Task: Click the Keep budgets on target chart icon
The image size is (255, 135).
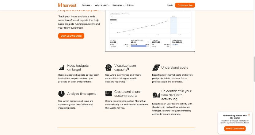Action: 62,67
